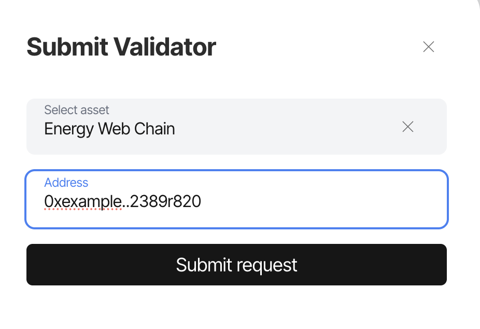The height and width of the screenshot is (329, 480).
Task: Click empty space inside the Address box
Action: coord(321,201)
